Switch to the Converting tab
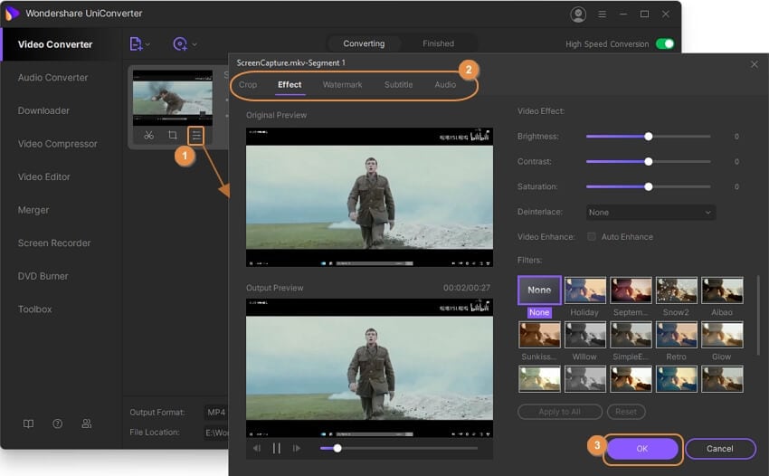The image size is (769, 476). click(364, 43)
